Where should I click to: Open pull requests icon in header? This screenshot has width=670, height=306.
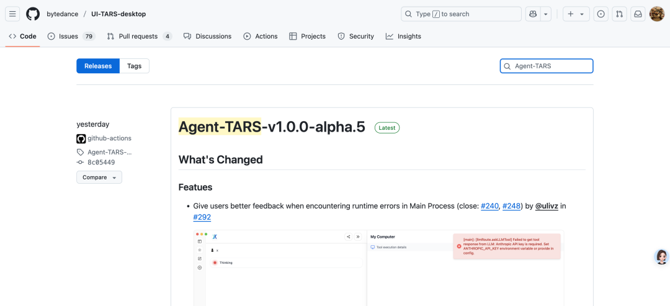click(619, 14)
